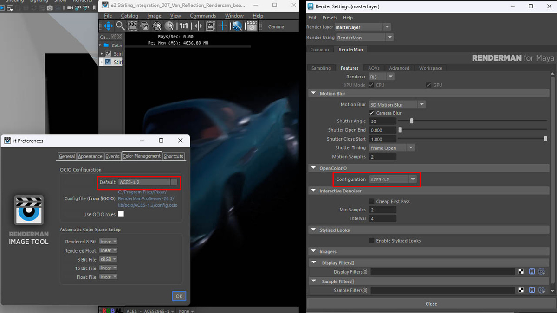Open the Sampling tab in Render Settings
The height and width of the screenshot is (313, 557).
click(x=321, y=68)
